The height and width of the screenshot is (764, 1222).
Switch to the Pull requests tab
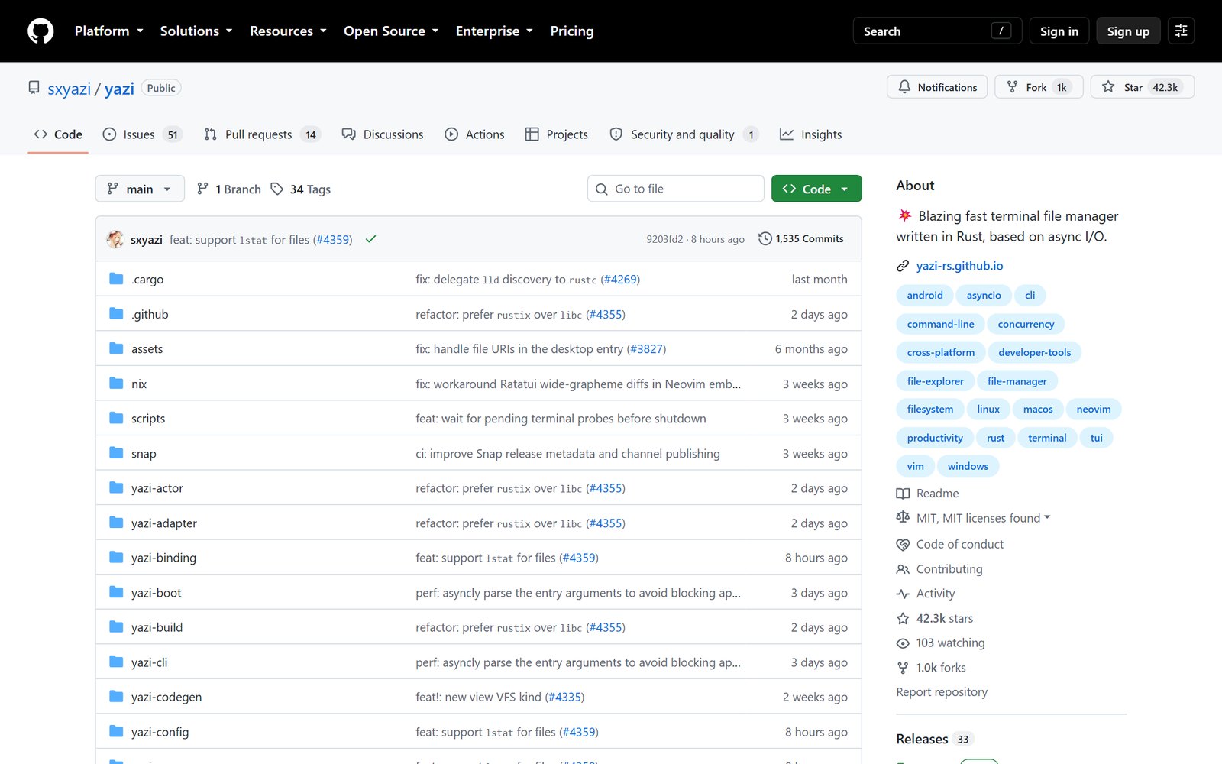pyautogui.click(x=261, y=134)
